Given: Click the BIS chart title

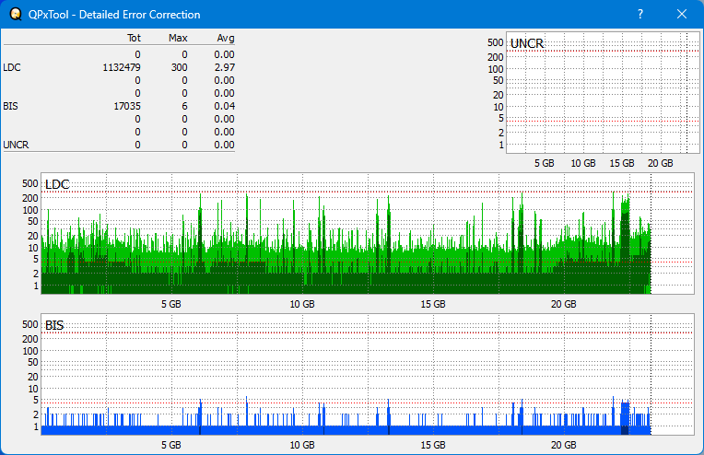Looking at the screenshot, I should click(x=54, y=325).
